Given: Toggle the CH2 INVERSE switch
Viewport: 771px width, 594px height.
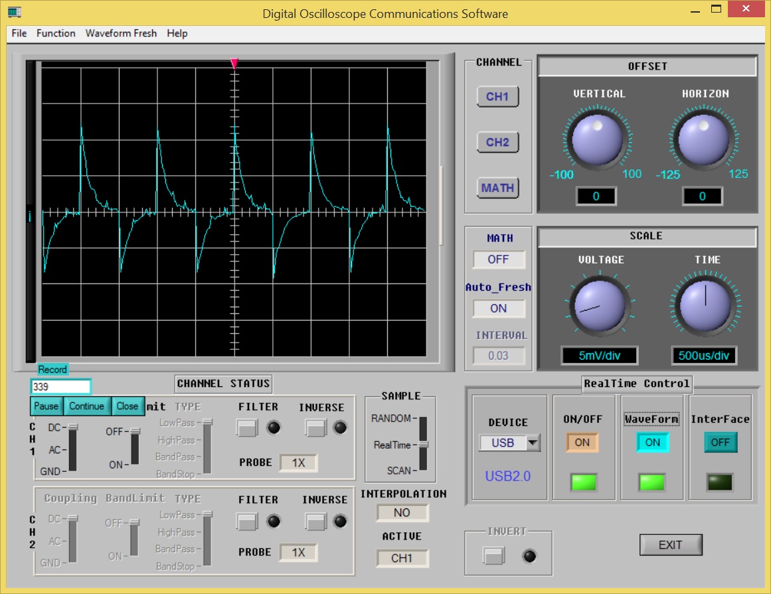Looking at the screenshot, I should point(315,521).
